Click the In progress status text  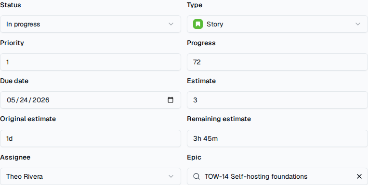(23, 24)
